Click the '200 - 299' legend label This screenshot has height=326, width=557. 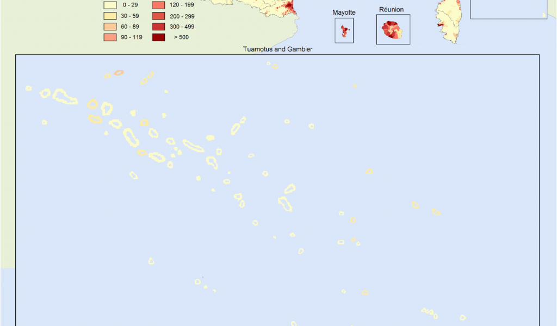click(x=182, y=16)
